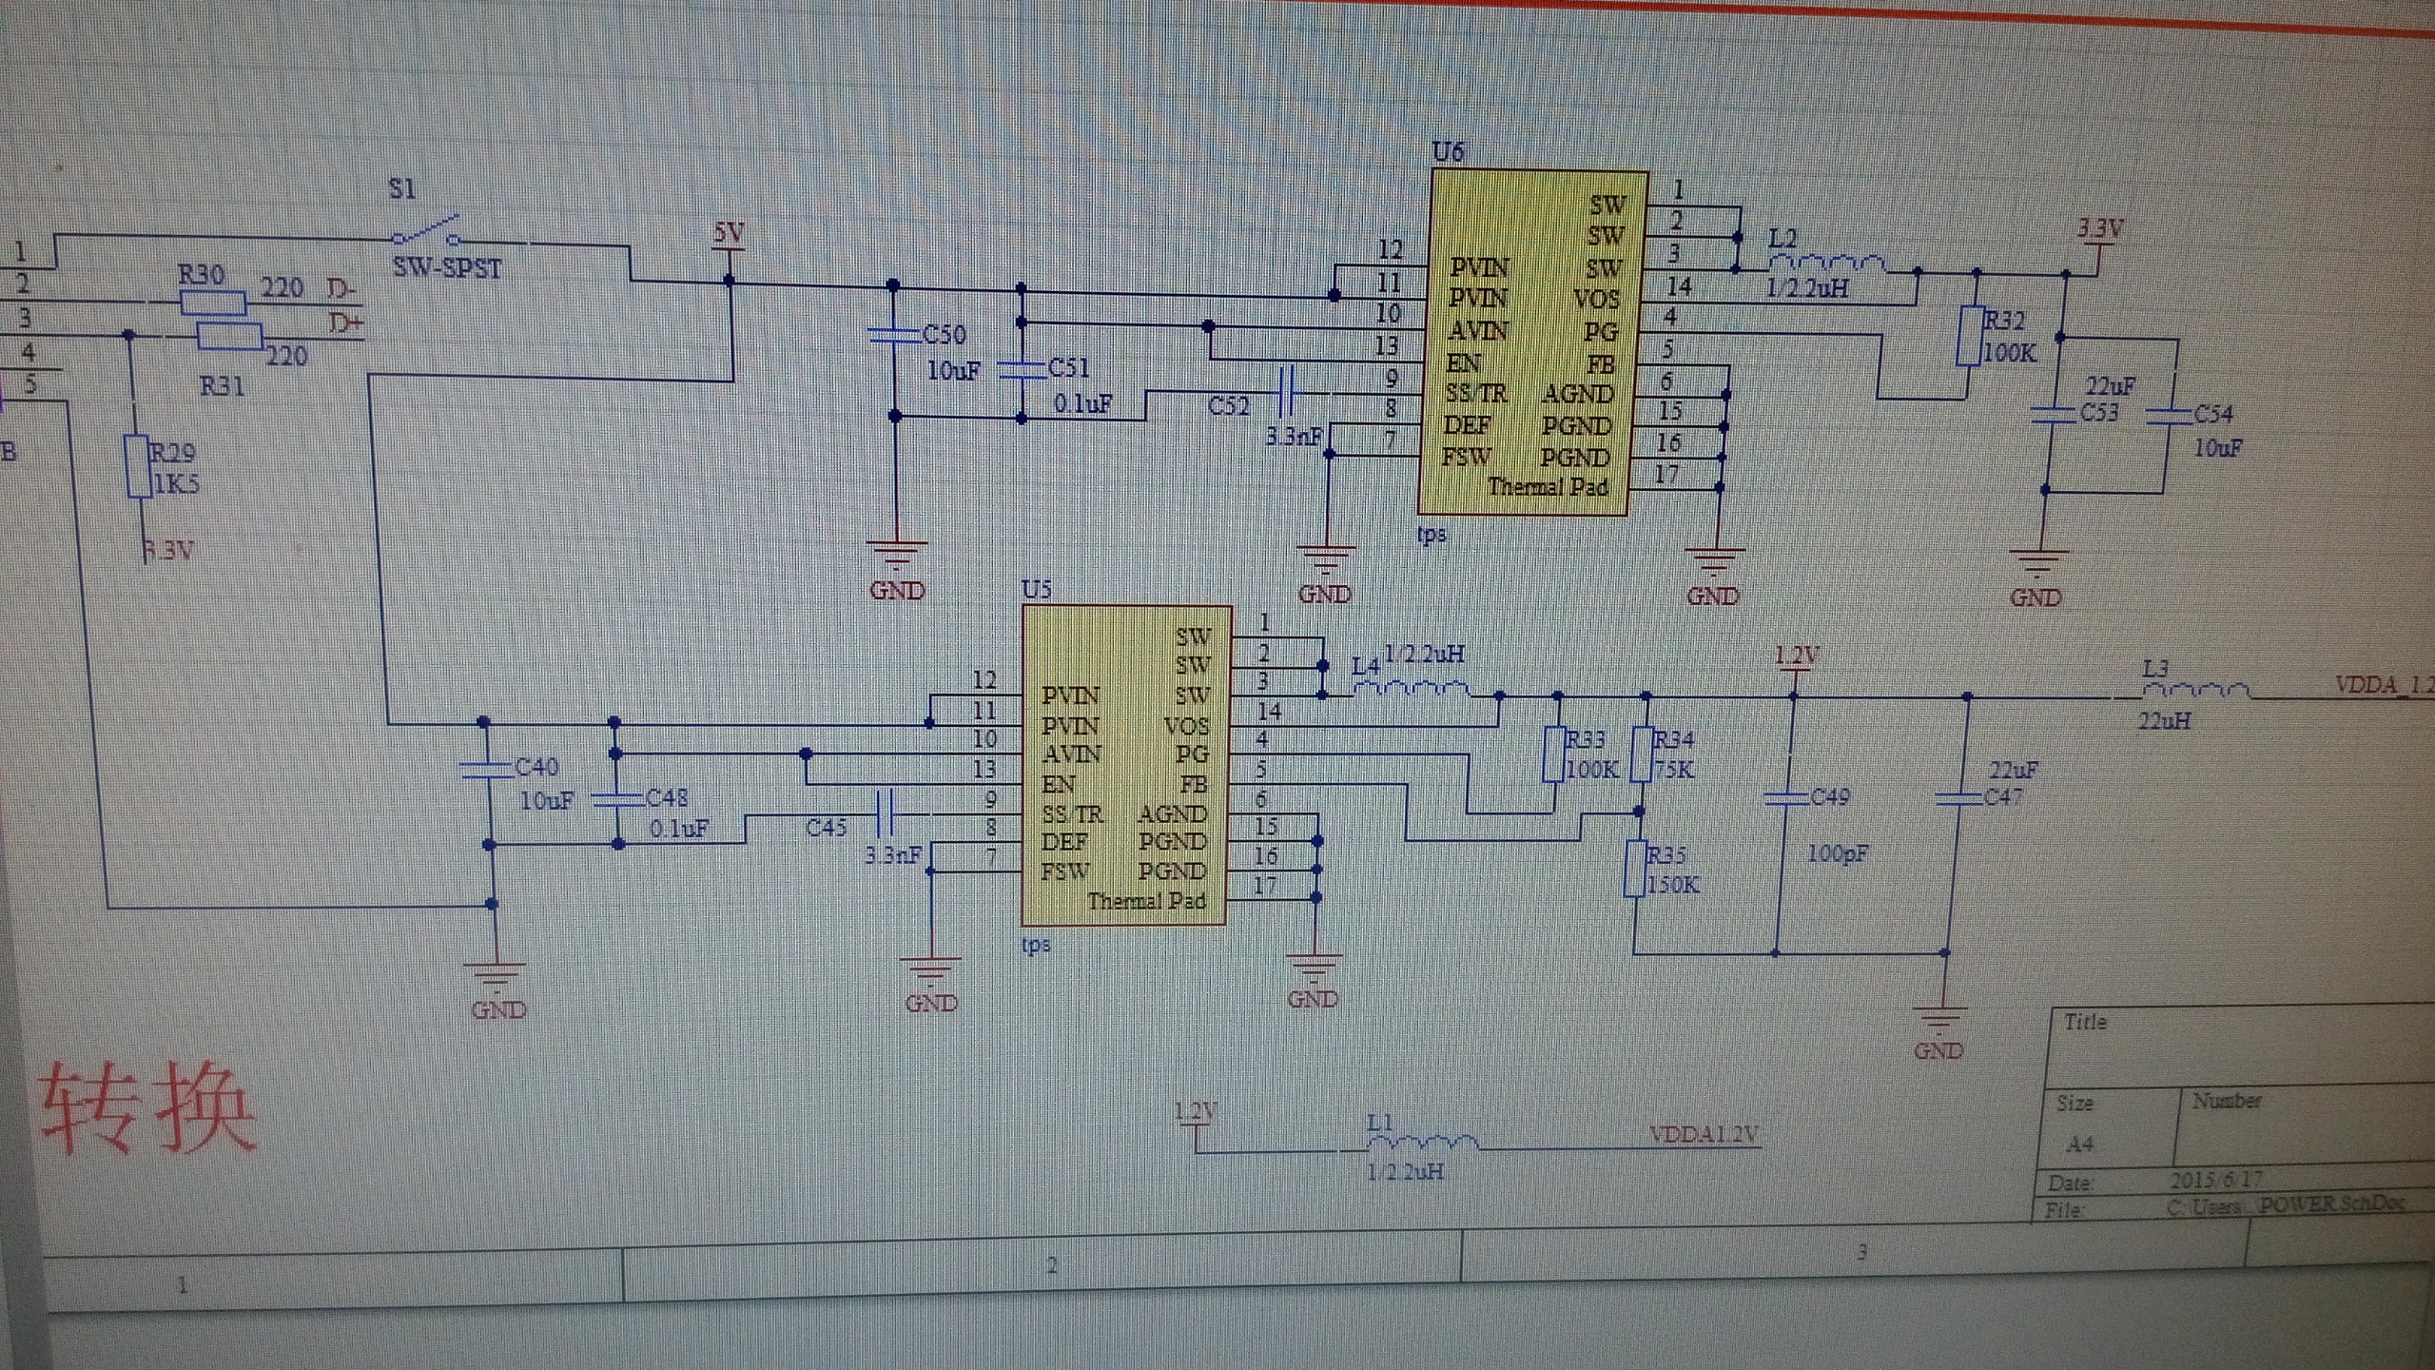Select the VDDA1.2V net label

1704,1136
